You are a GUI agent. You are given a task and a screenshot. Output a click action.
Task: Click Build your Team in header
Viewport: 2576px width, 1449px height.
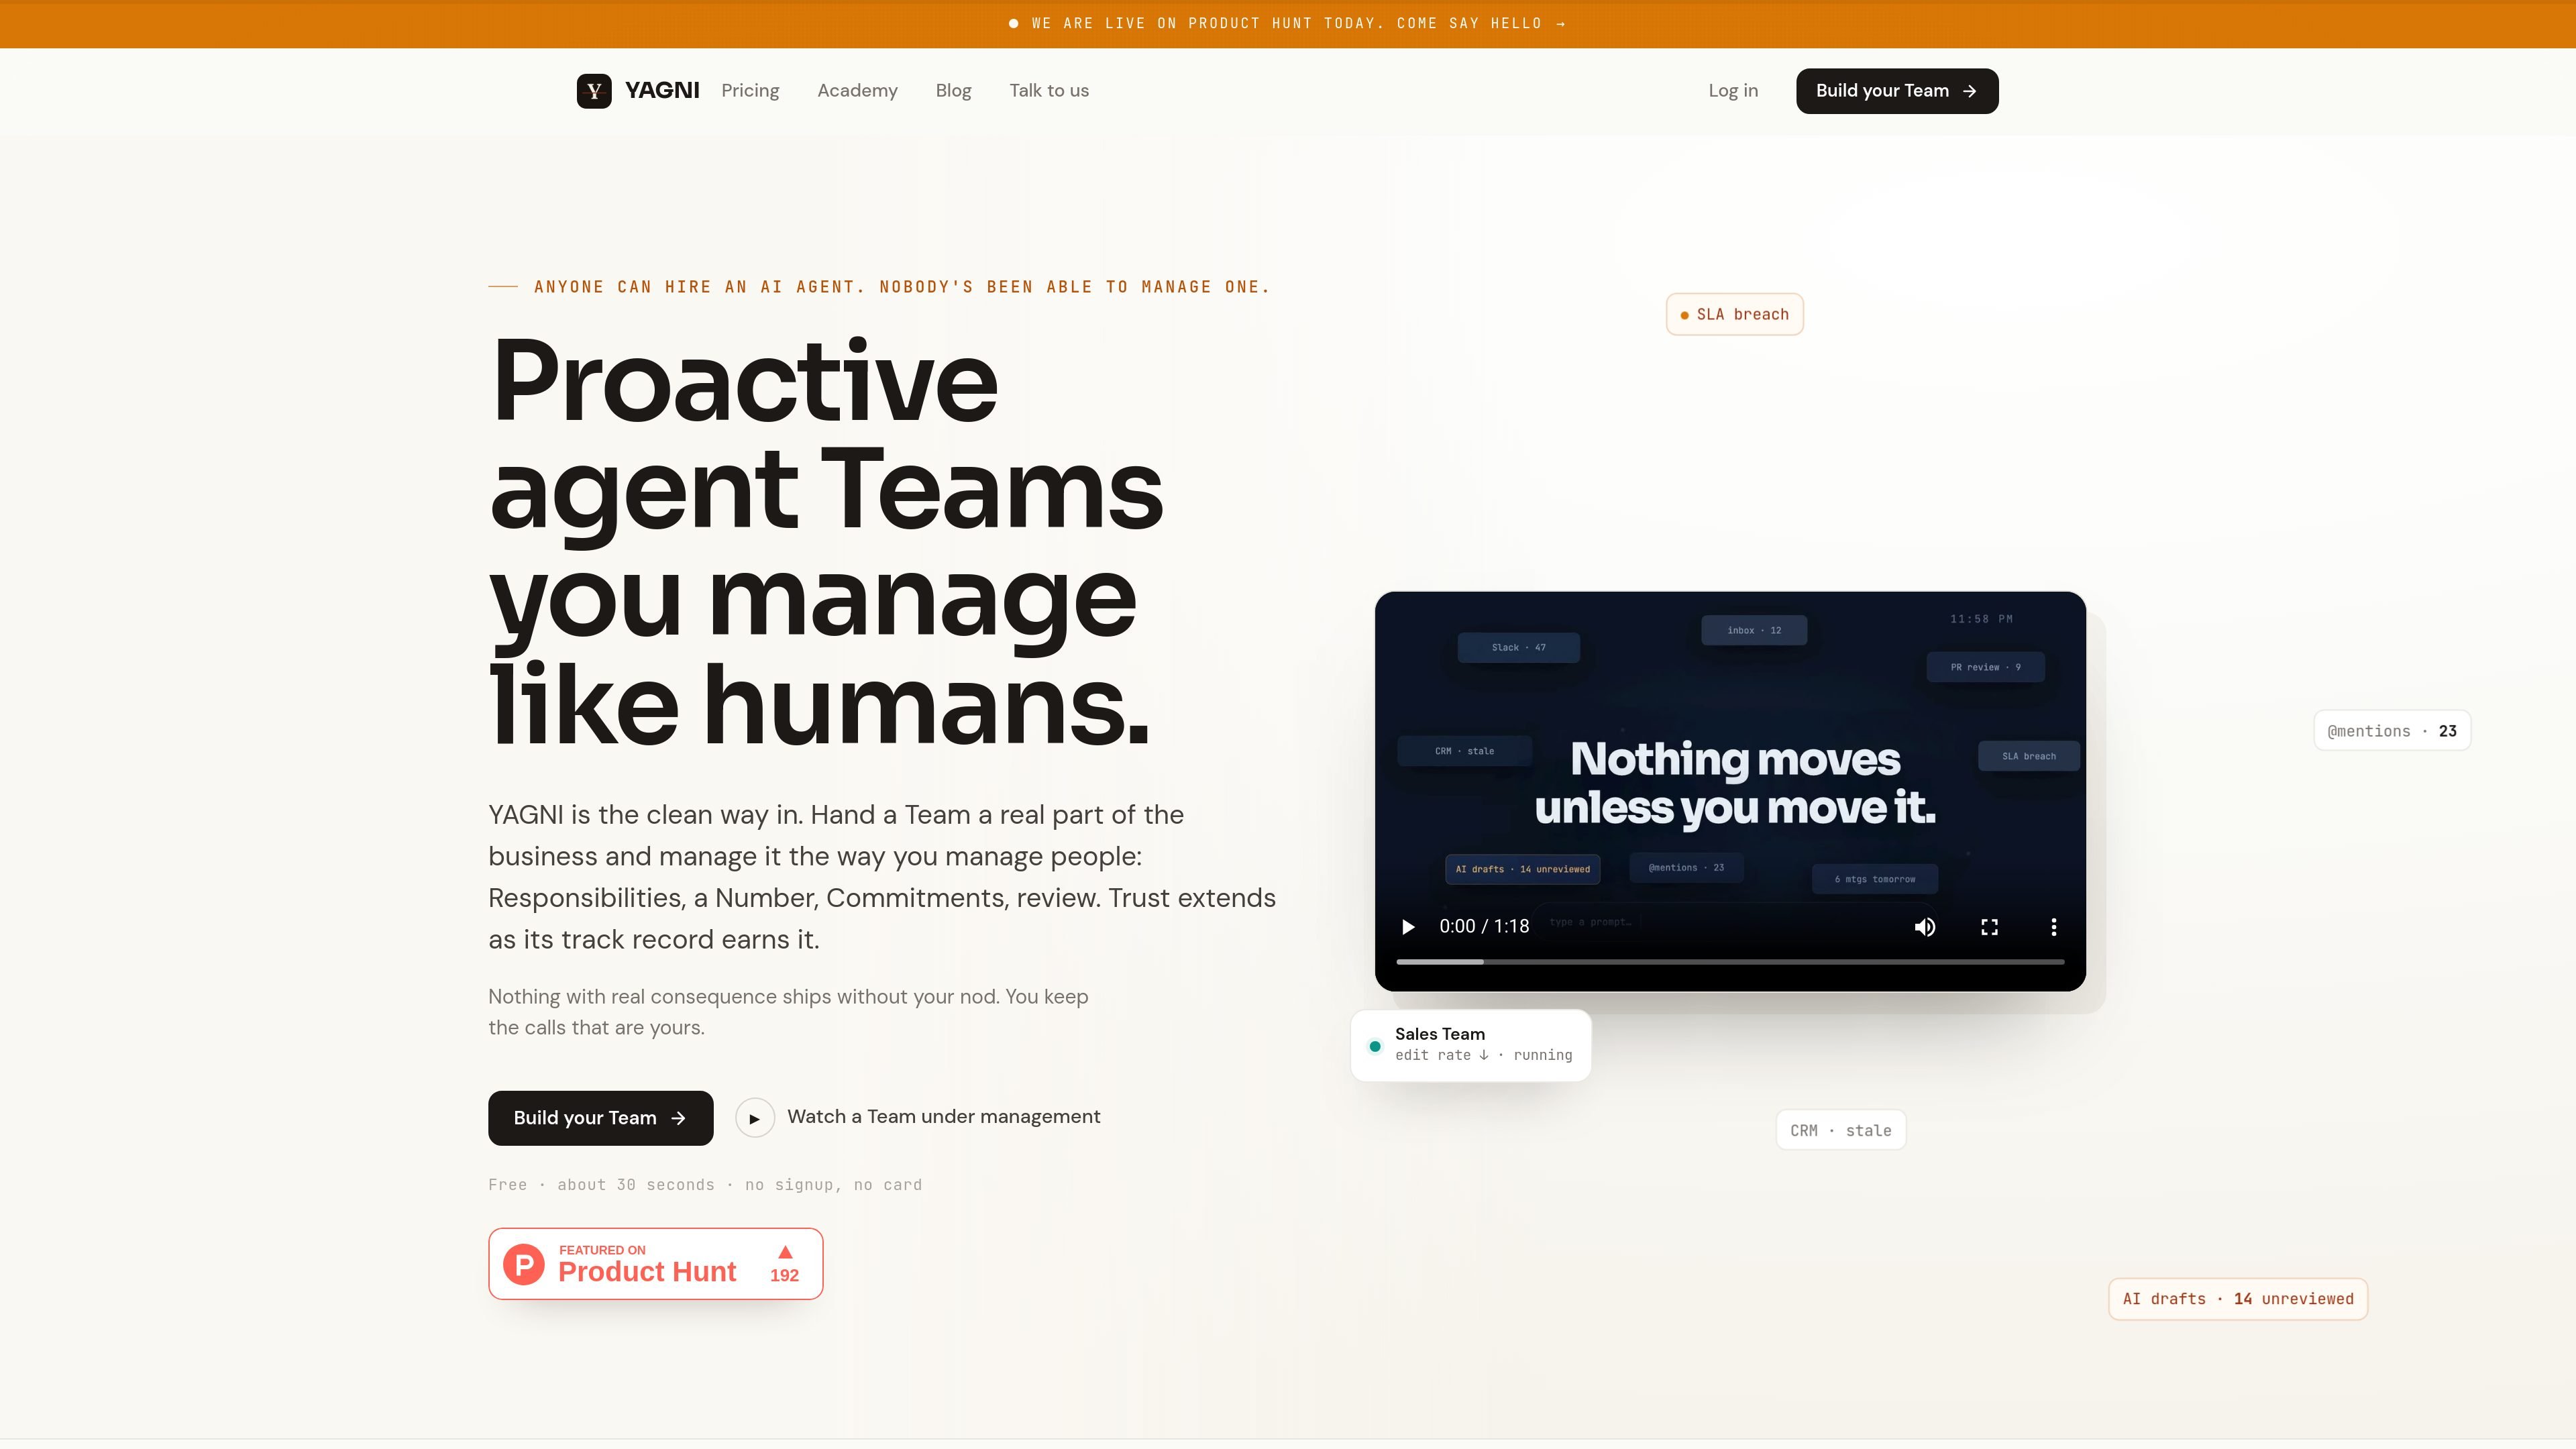click(x=1897, y=91)
